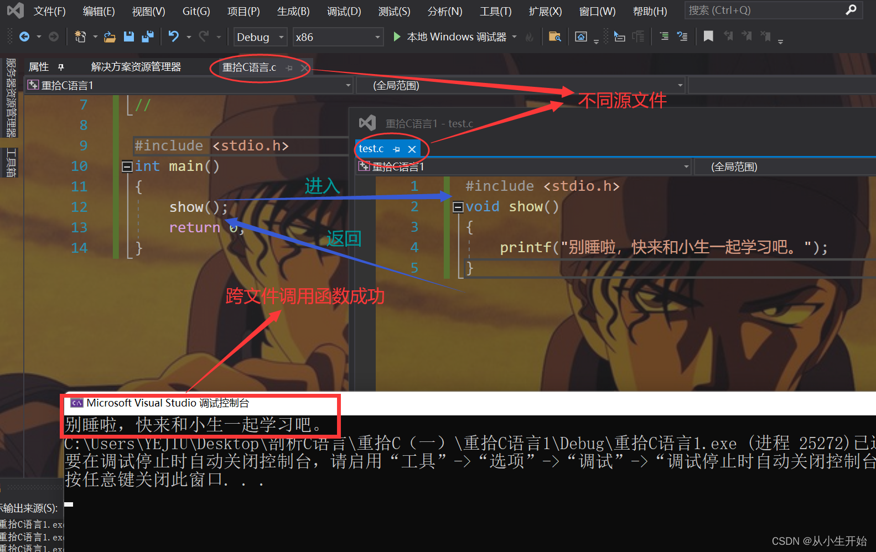
Task: Open the (全局范围) dropdown in main editor
Action: (x=520, y=85)
